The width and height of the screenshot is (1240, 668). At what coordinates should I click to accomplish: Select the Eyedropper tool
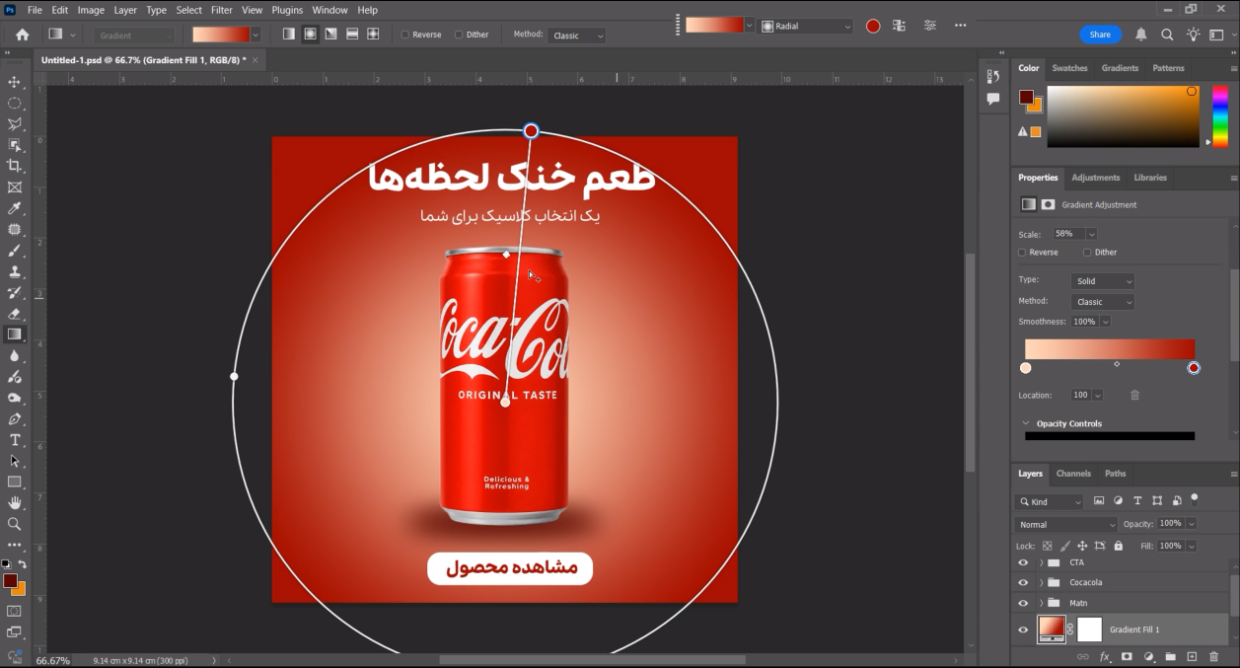coord(15,208)
